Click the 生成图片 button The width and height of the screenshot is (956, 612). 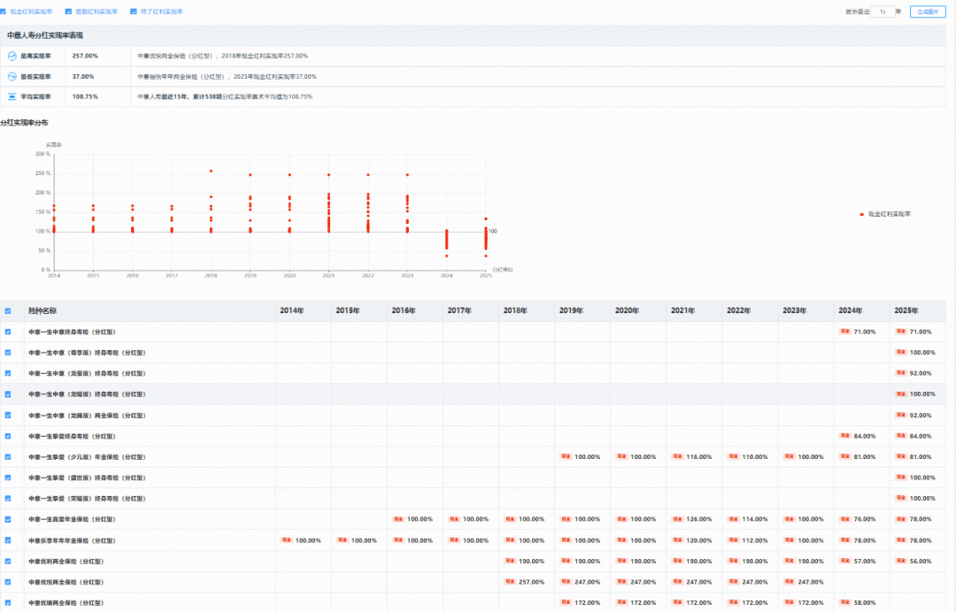(928, 11)
